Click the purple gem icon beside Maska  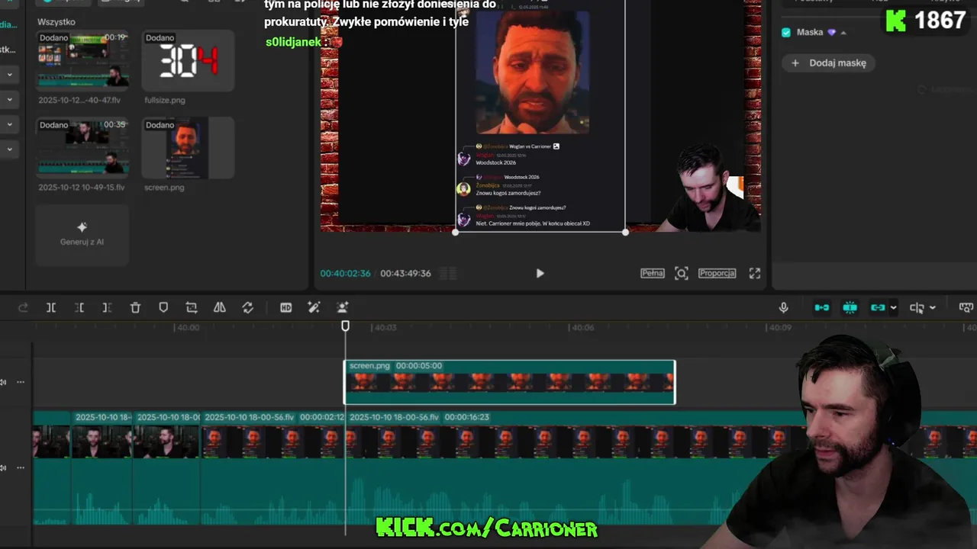pos(831,33)
